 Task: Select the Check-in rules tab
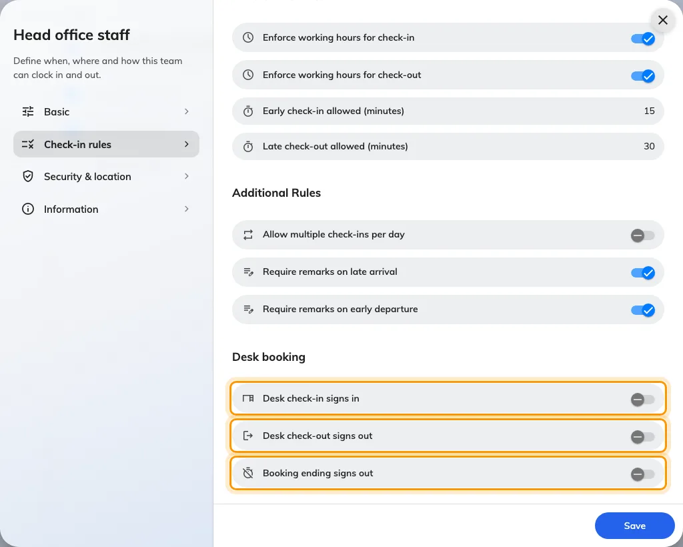(106, 144)
